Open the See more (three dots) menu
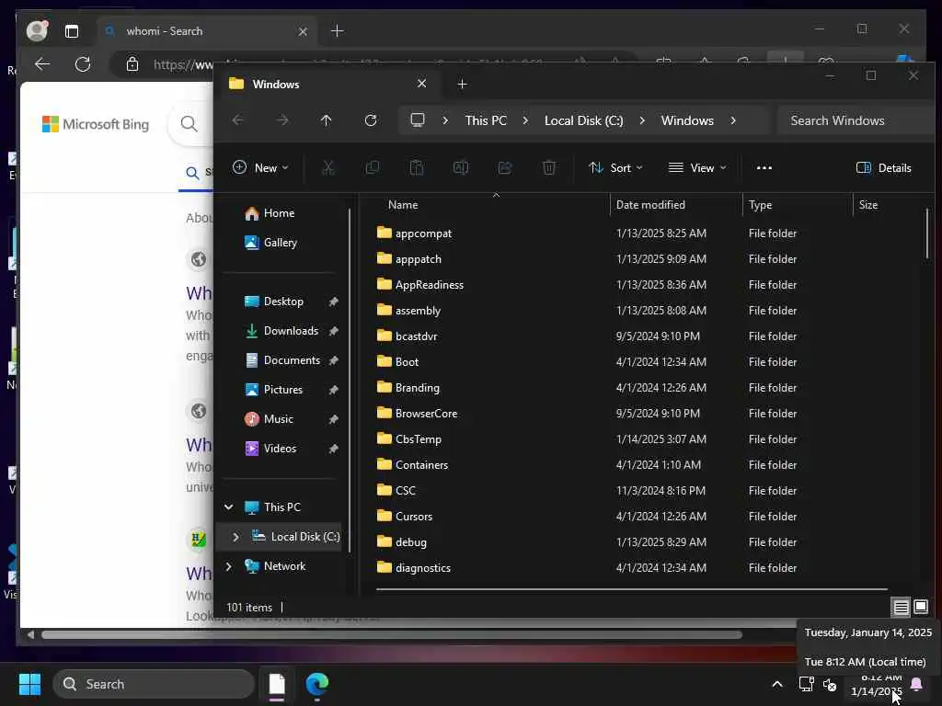The width and height of the screenshot is (942, 706). pyautogui.click(x=764, y=168)
